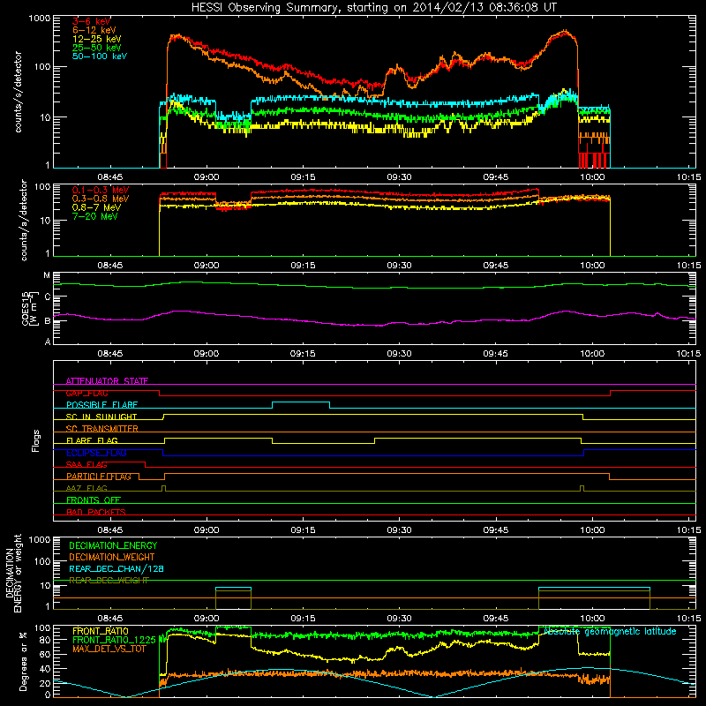Click the Flags panel axis label
Screen dimensions: 706x706
click(36, 440)
